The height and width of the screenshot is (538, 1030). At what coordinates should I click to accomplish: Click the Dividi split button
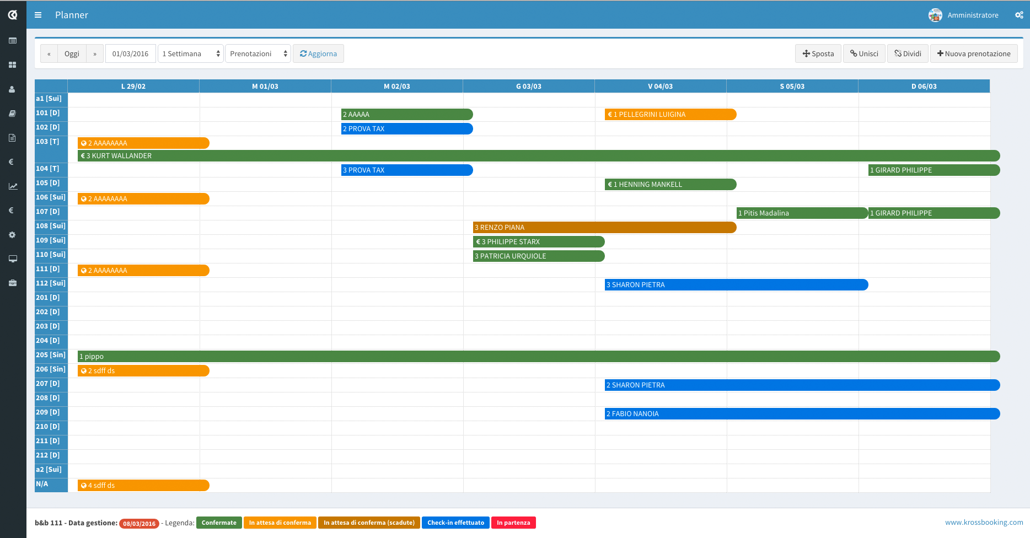[908, 53]
